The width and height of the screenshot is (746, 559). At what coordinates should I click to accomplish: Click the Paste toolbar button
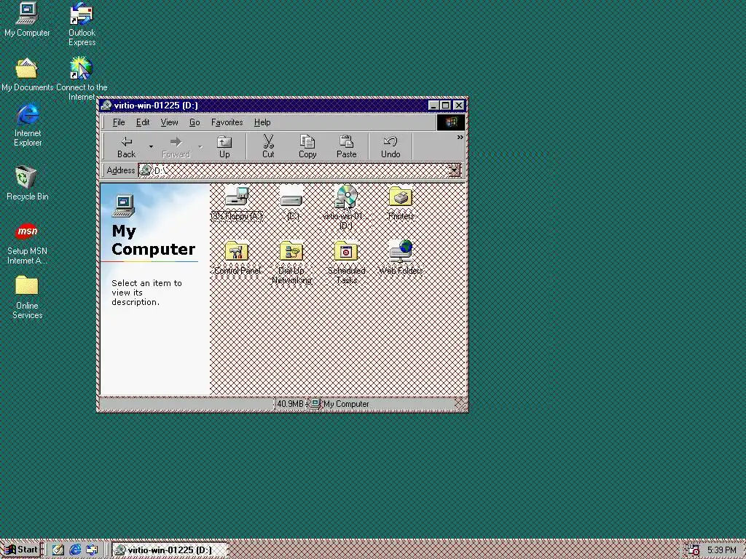coord(346,147)
